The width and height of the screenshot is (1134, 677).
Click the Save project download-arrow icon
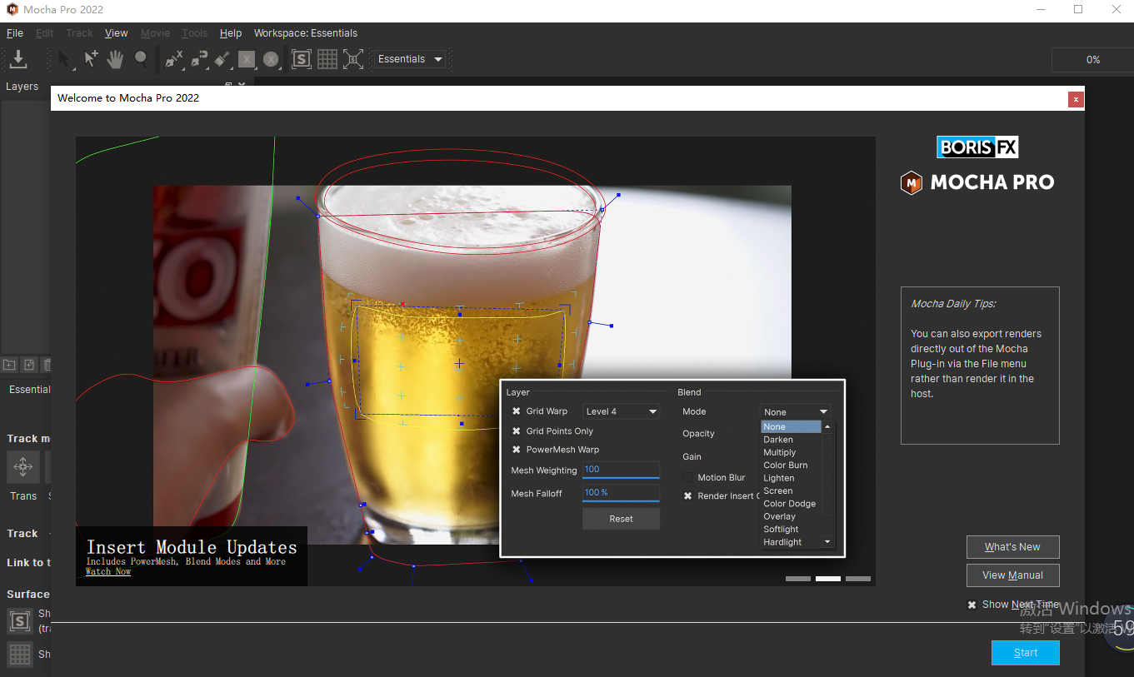[x=18, y=59]
